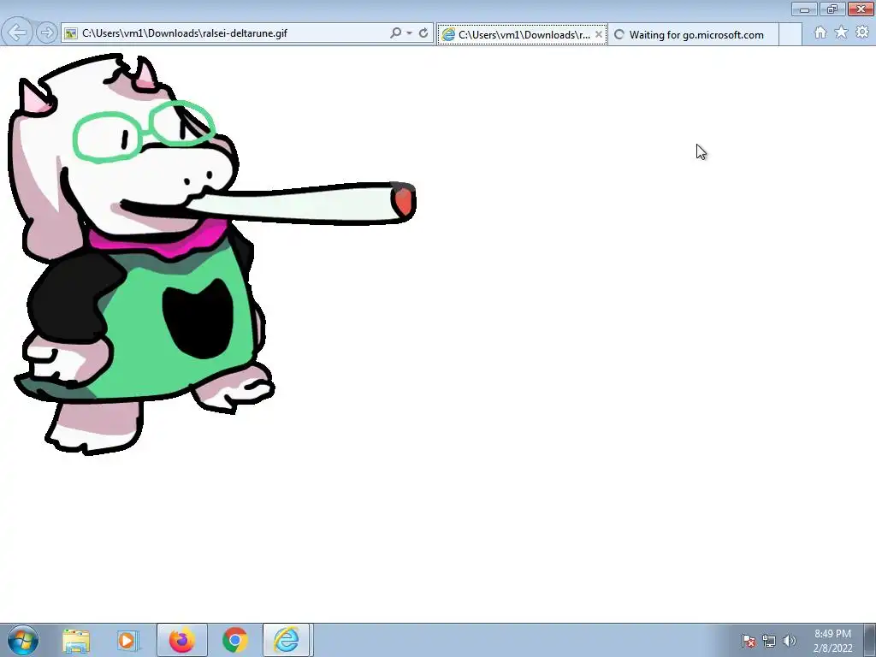Screen dimensions: 876x657
Task: Open File Explorer from the taskbar
Action: tap(76, 640)
